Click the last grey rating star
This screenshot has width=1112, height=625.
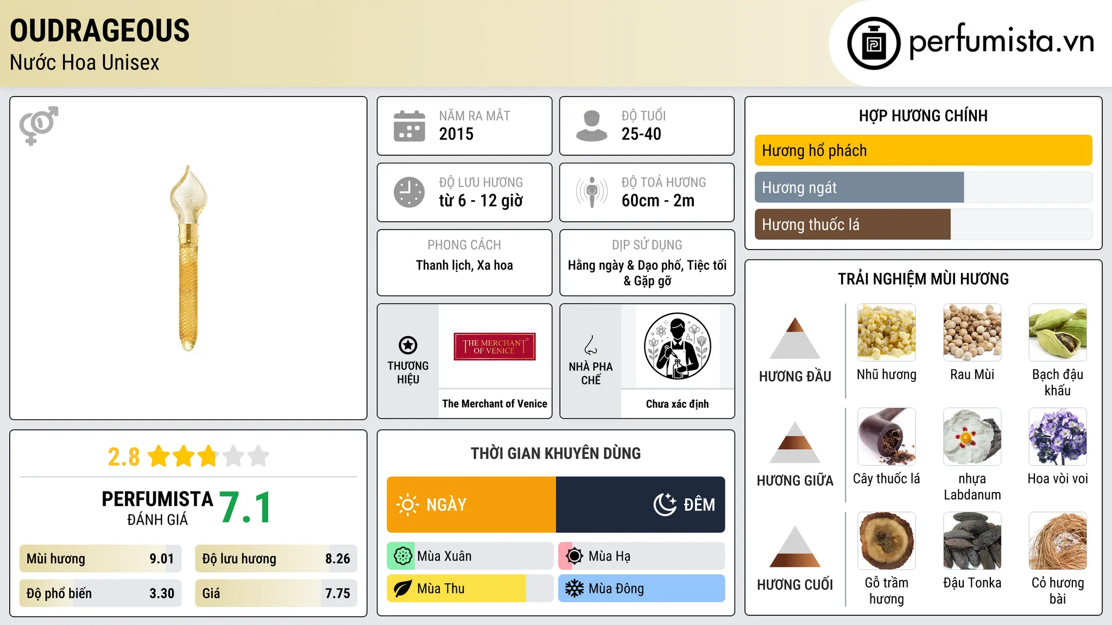coord(258,456)
